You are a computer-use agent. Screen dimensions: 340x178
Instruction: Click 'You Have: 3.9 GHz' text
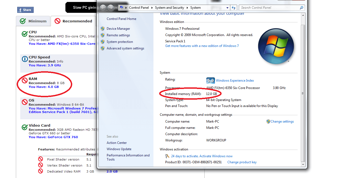[x=45, y=65]
